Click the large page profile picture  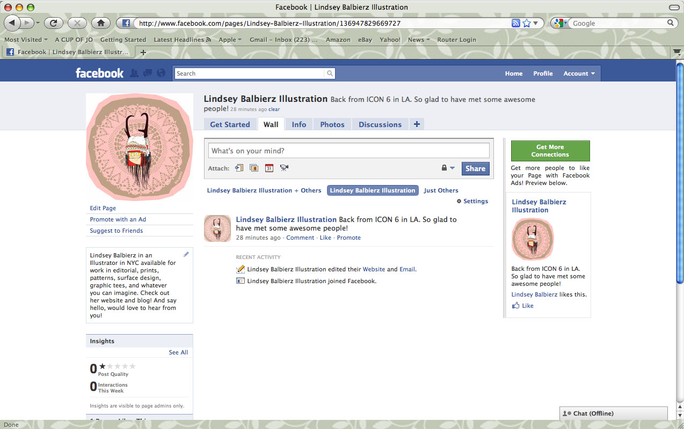tap(140, 147)
